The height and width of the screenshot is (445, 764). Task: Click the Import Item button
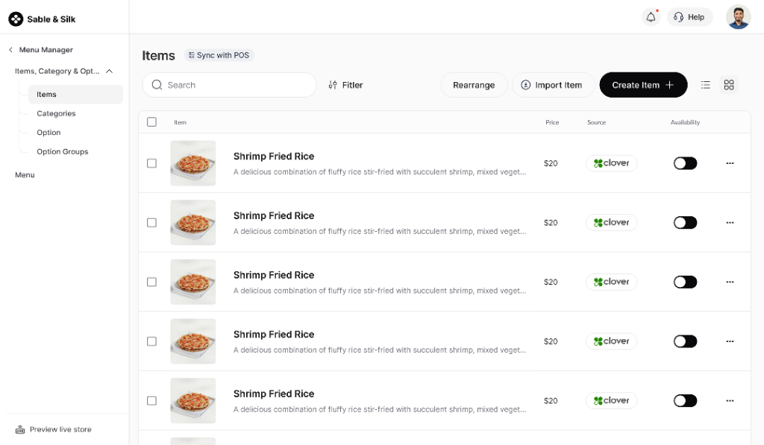[x=553, y=85]
